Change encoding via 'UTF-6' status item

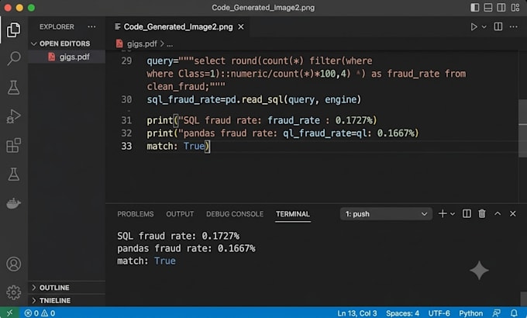tap(439, 313)
